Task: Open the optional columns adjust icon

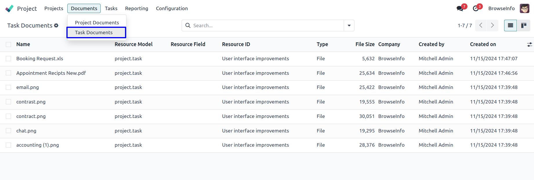Action: 529,45
